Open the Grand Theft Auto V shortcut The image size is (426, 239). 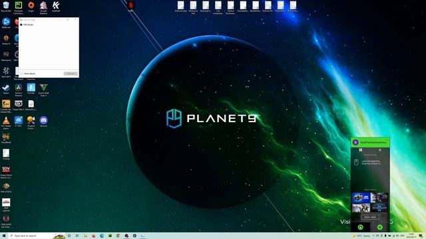pyautogui.click(x=43, y=90)
